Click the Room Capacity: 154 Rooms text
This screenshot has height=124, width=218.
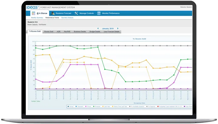[37, 25]
